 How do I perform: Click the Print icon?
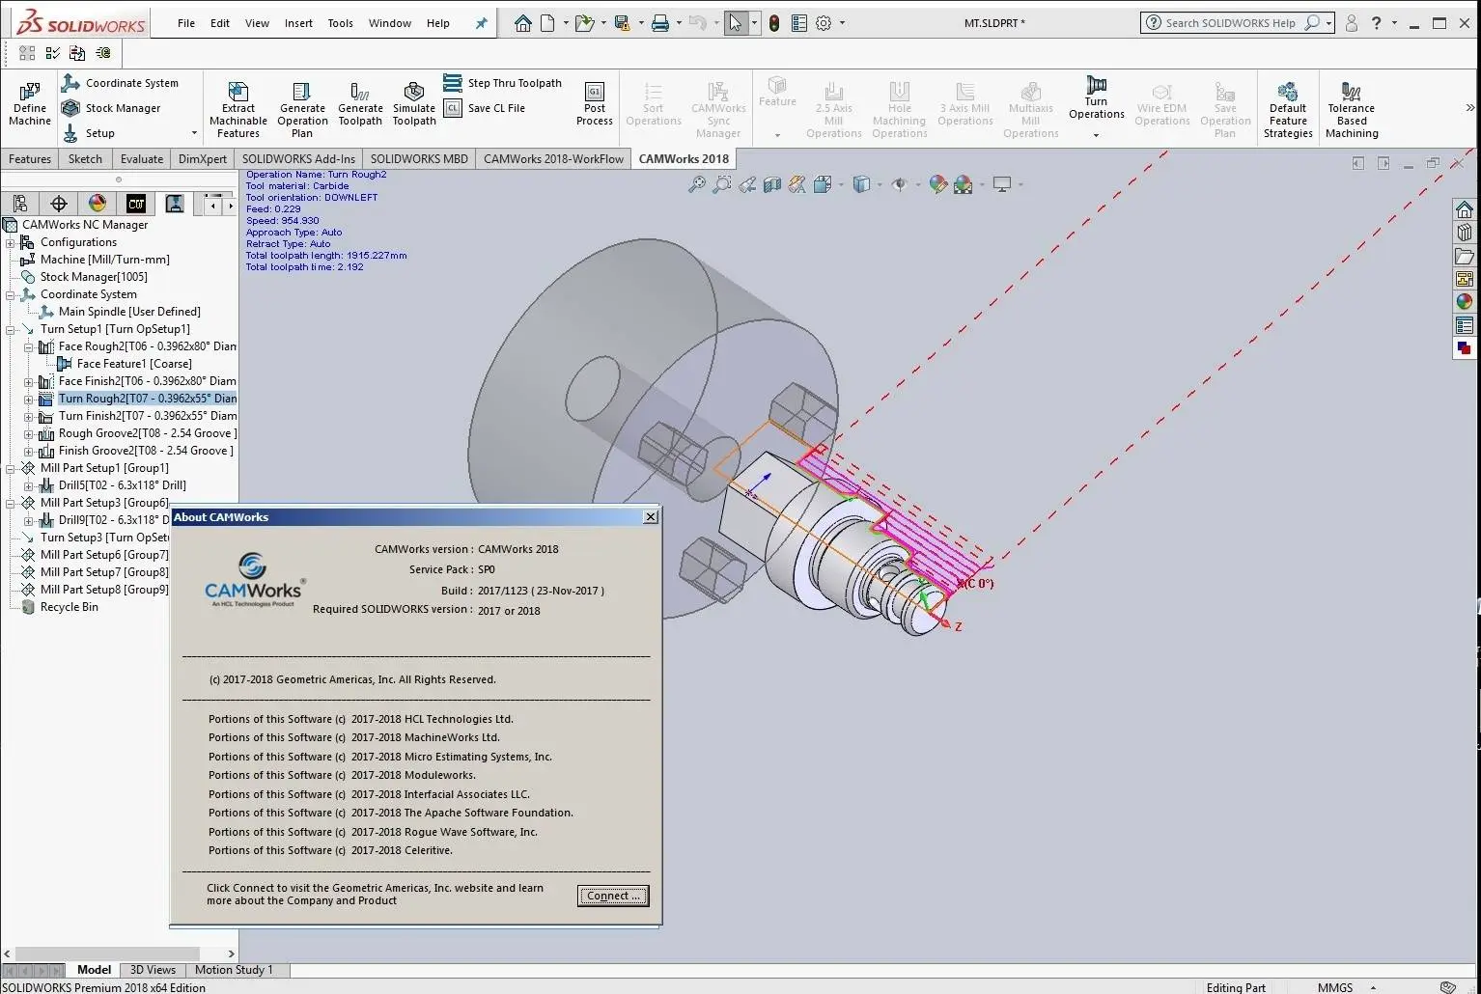tap(660, 23)
